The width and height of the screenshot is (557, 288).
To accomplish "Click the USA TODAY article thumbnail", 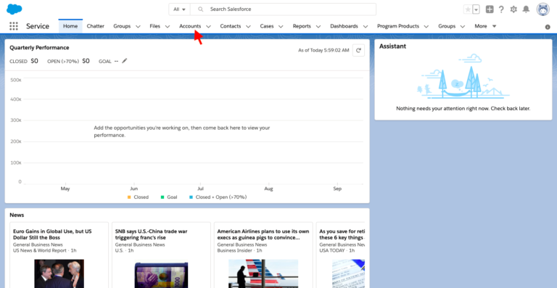I will tap(348, 273).
